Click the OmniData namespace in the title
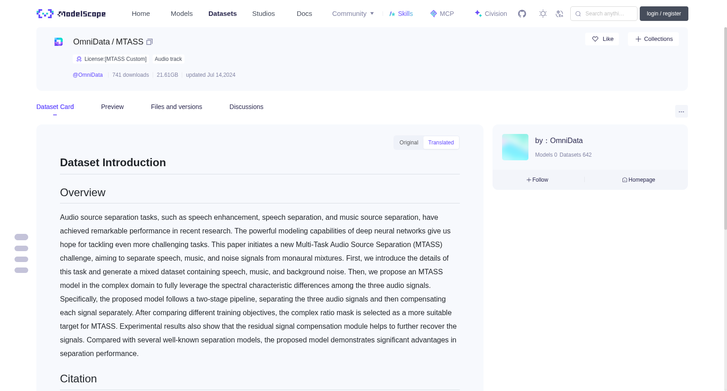Viewport: 727px width, 391px height. click(91, 42)
